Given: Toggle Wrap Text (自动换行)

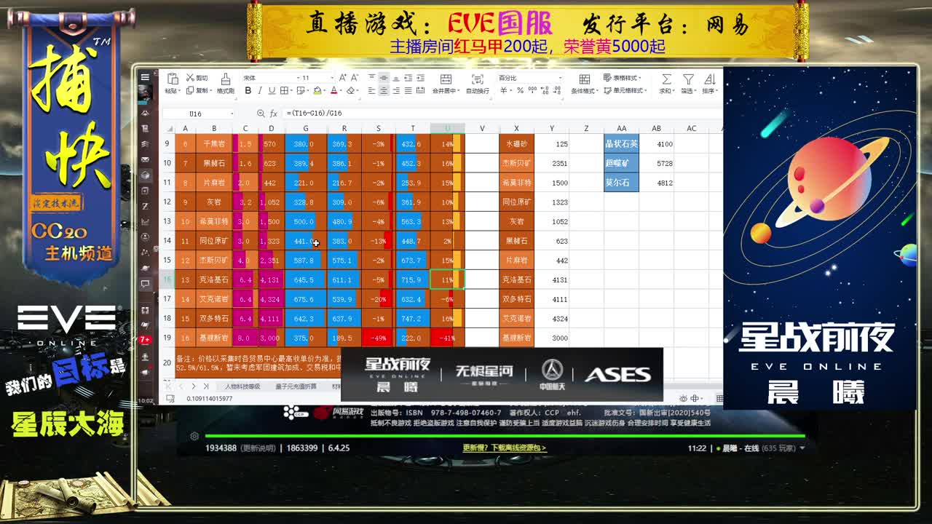Looking at the screenshot, I should [x=478, y=83].
